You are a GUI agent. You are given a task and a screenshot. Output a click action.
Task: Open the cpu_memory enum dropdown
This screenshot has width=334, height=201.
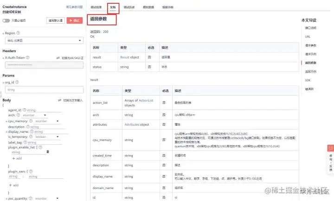click(47, 121)
